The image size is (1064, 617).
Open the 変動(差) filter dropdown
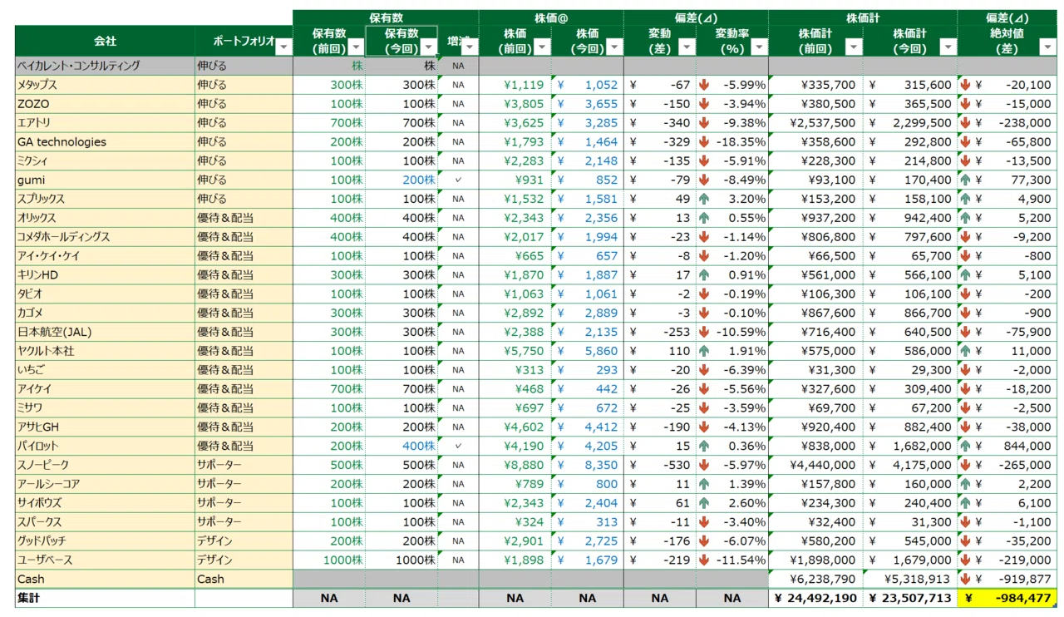(687, 47)
